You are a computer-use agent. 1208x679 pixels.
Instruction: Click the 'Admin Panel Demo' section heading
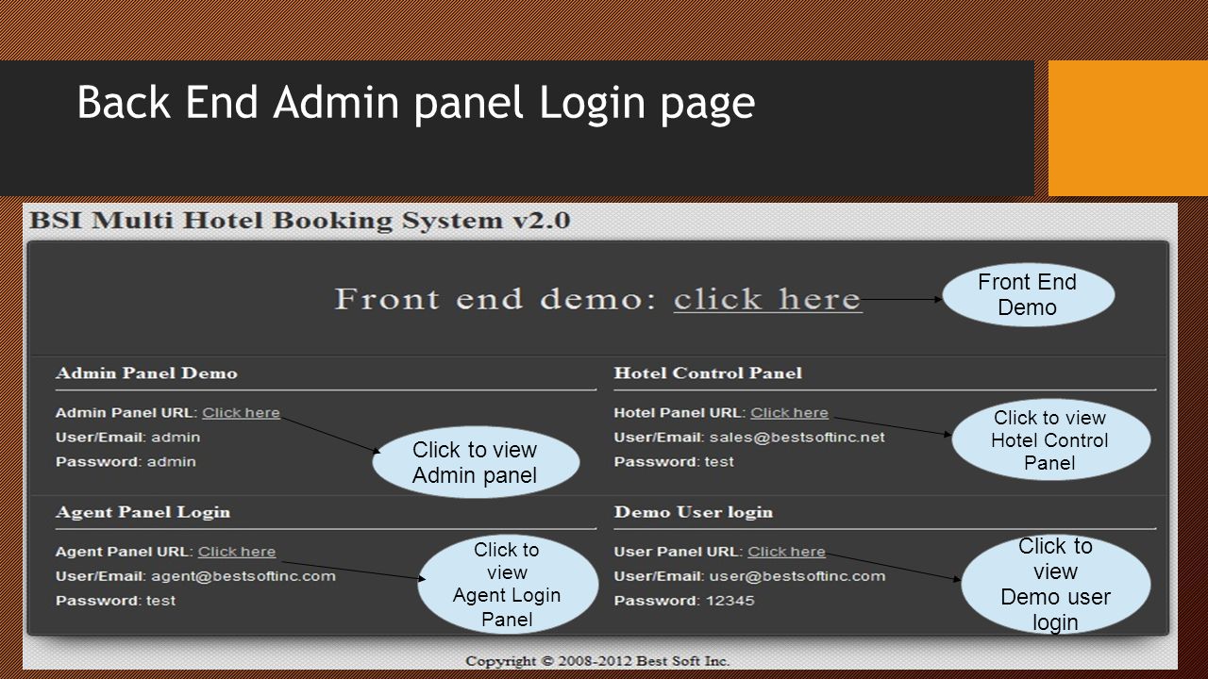click(146, 373)
